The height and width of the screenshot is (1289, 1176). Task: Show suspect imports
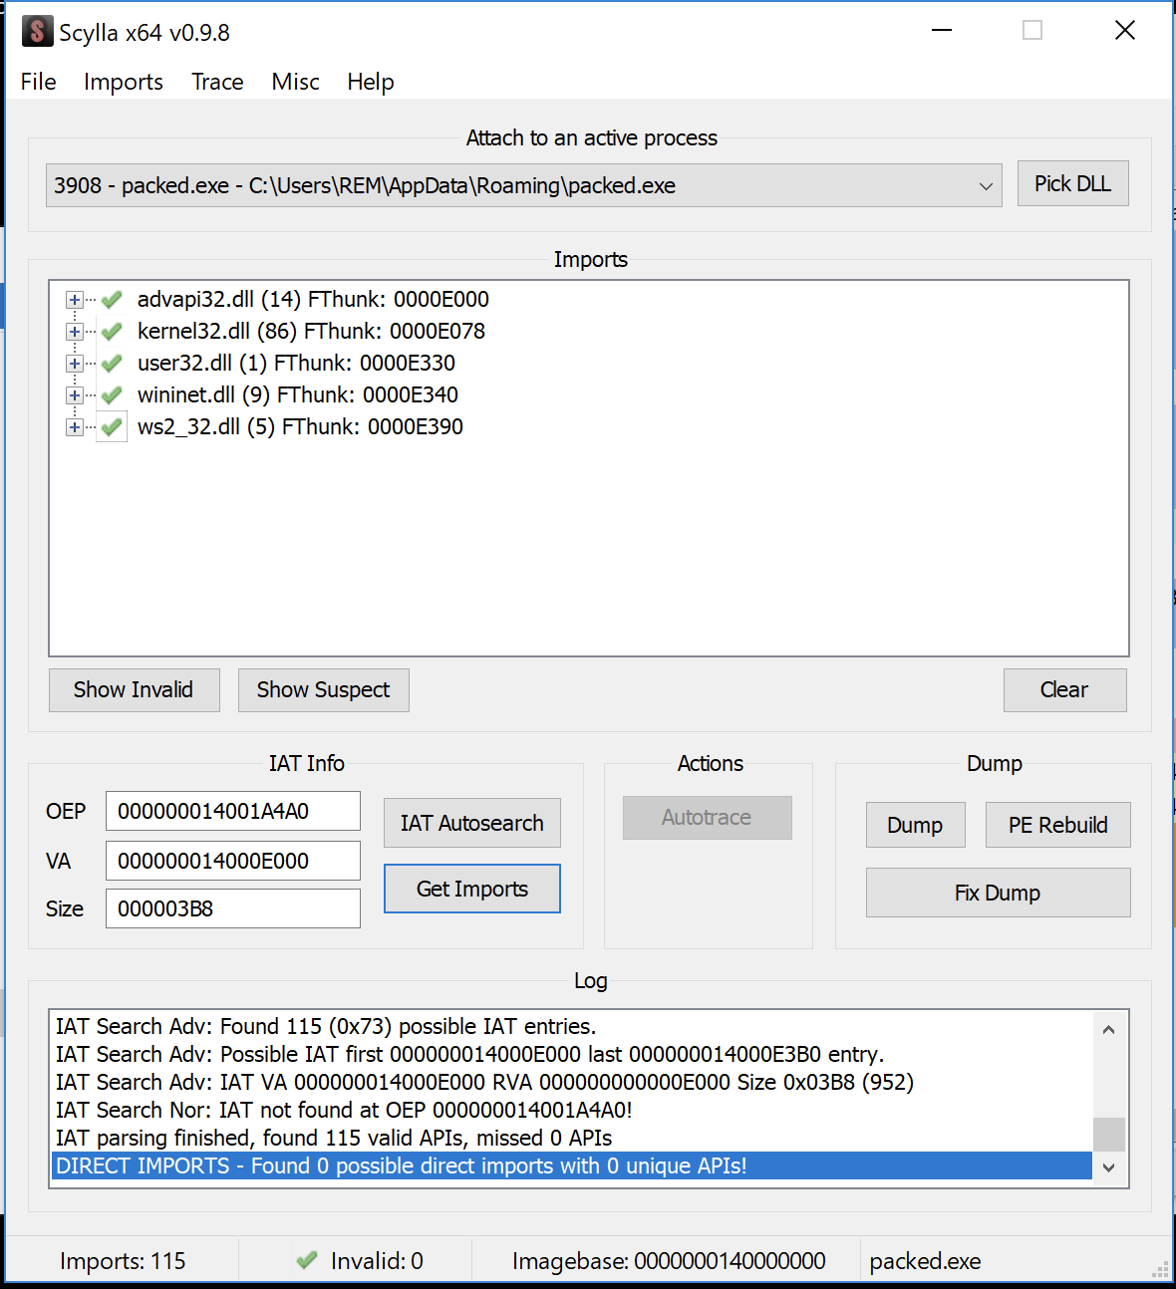click(x=324, y=690)
